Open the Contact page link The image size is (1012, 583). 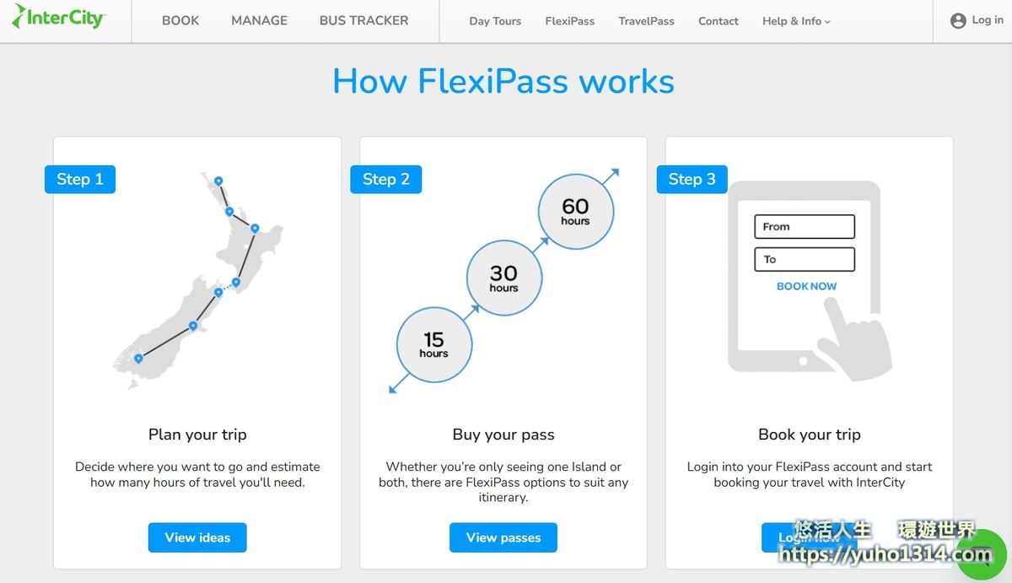(x=719, y=21)
